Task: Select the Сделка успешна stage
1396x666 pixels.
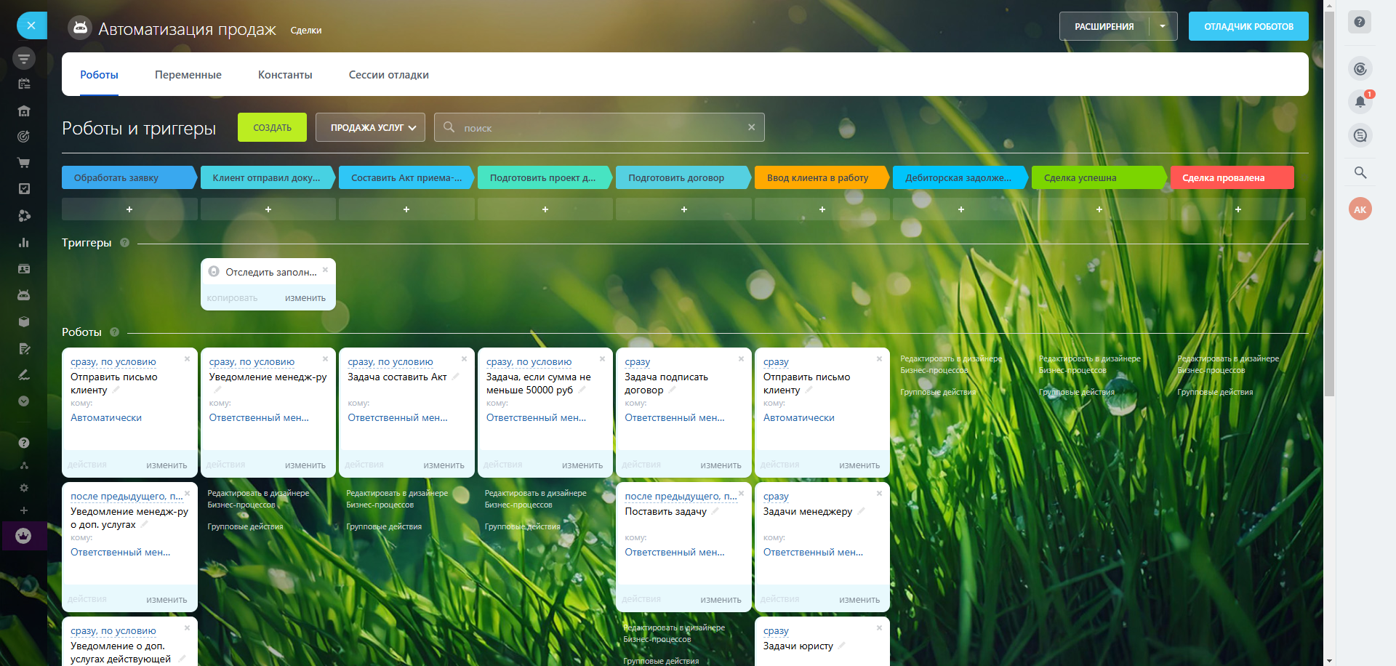Action: [x=1099, y=177]
